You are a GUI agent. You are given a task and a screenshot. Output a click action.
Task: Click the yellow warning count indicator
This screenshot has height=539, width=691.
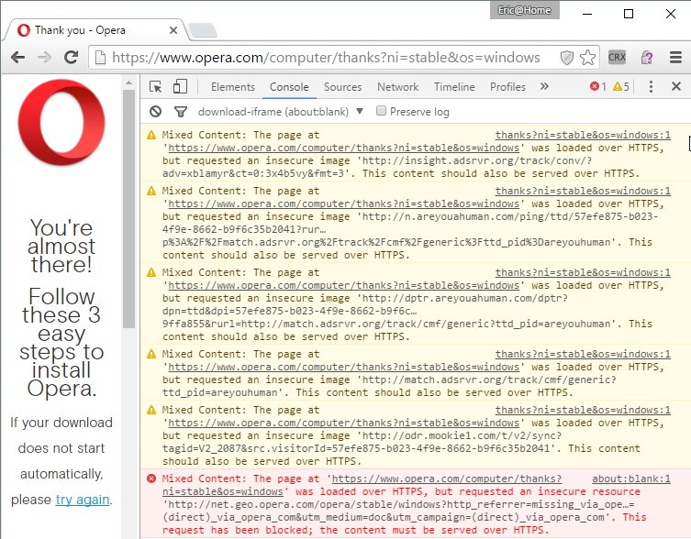(x=621, y=86)
